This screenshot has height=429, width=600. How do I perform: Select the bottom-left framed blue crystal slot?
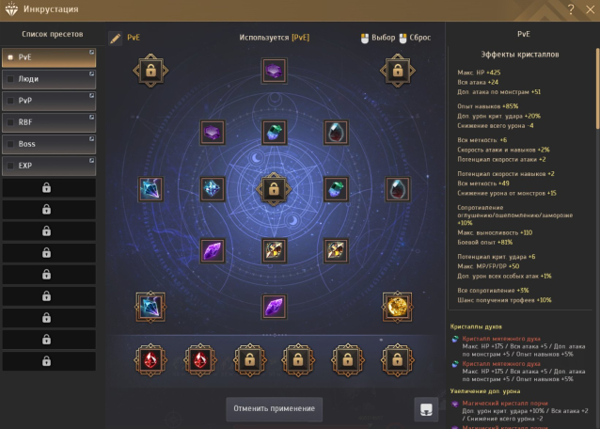click(150, 307)
